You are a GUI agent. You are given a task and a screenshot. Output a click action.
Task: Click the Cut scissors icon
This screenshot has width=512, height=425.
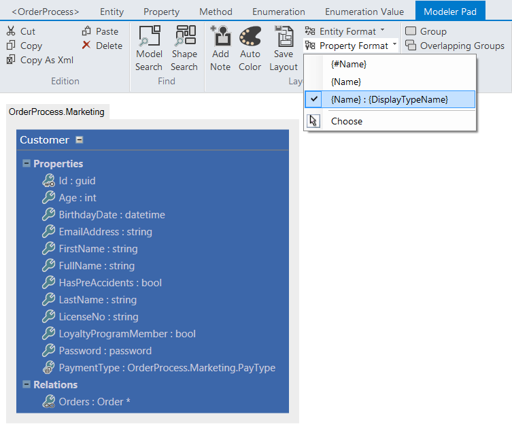(x=11, y=31)
